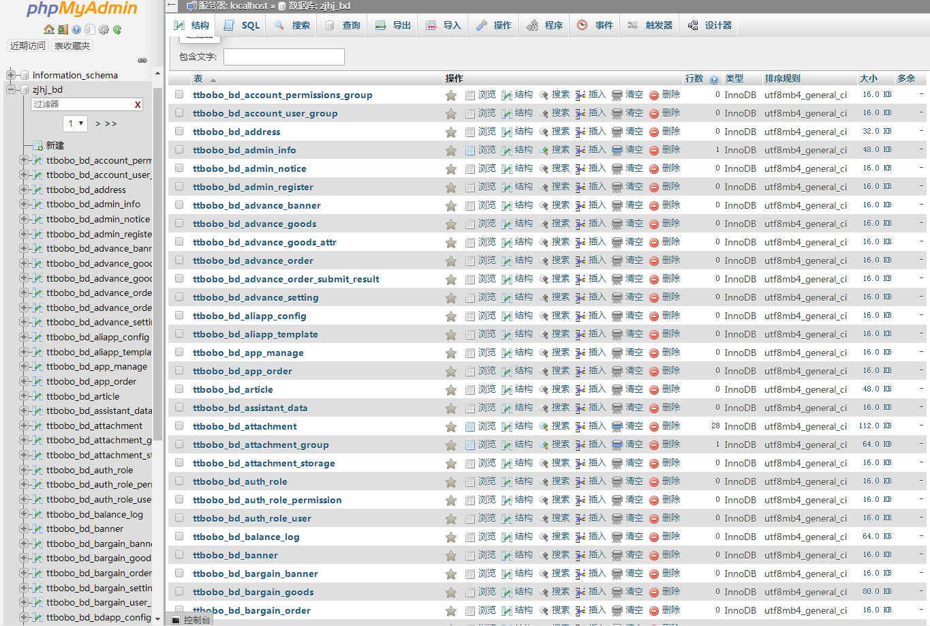Click sort arrow next to 表 header

click(213, 80)
